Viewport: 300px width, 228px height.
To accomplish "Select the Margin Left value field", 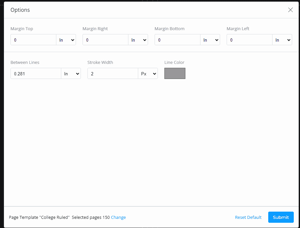I will tap(250, 40).
